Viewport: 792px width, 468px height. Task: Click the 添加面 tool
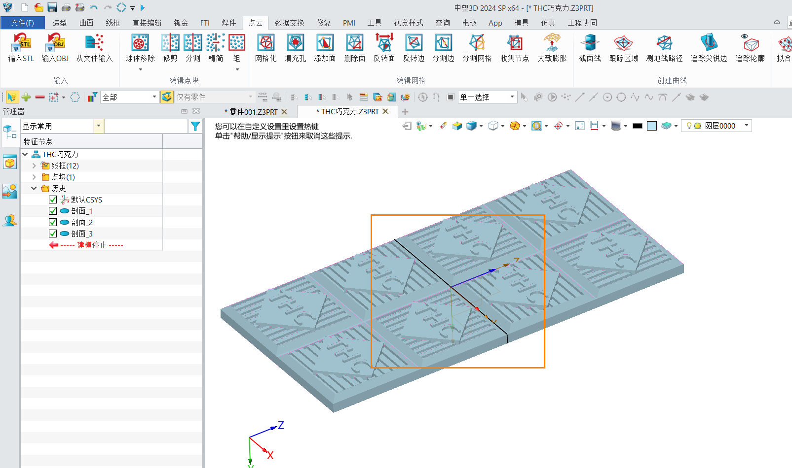pos(325,48)
